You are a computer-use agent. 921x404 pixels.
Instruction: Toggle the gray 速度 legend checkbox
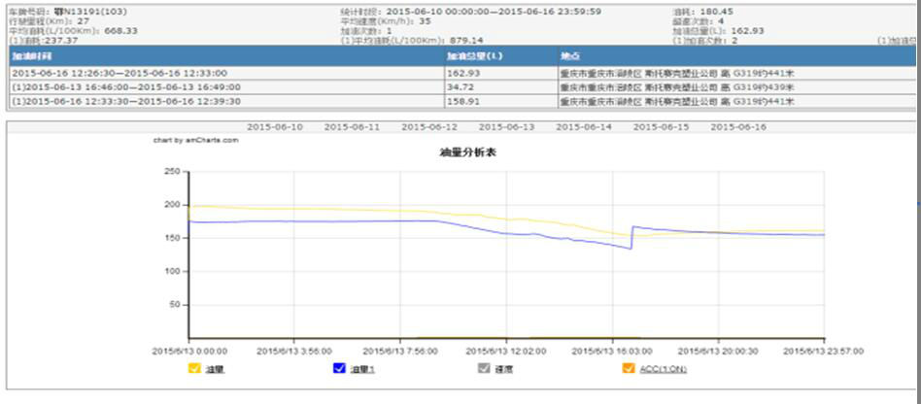point(484,368)
